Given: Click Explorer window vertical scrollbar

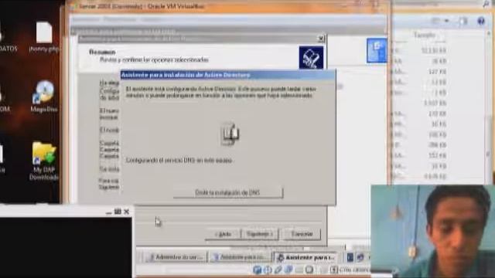Looking at the screenshot, I should (489, 107).
